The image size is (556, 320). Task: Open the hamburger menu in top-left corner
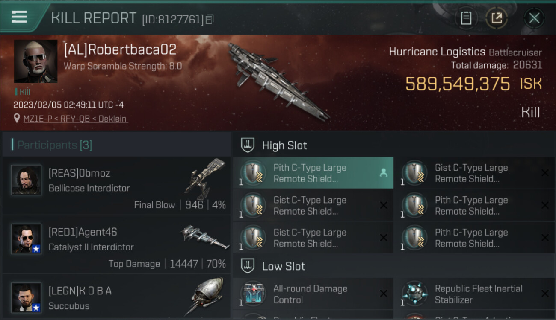19,17
